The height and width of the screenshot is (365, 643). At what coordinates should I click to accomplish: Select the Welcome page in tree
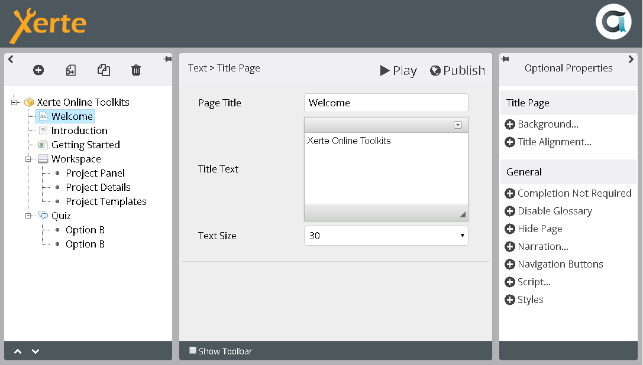[x=72, y=116]
